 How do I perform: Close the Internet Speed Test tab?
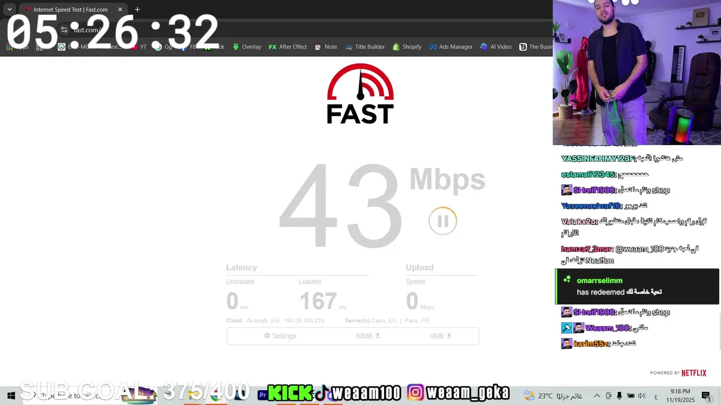pos(120,10)
